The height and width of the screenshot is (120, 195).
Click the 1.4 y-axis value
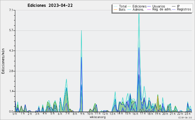pyautogui.click(x=11, y=91)
